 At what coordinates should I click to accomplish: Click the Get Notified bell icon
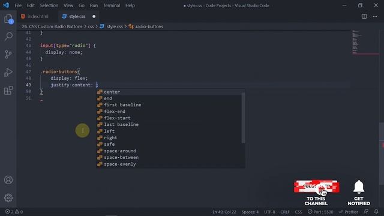tap(359, 187)
